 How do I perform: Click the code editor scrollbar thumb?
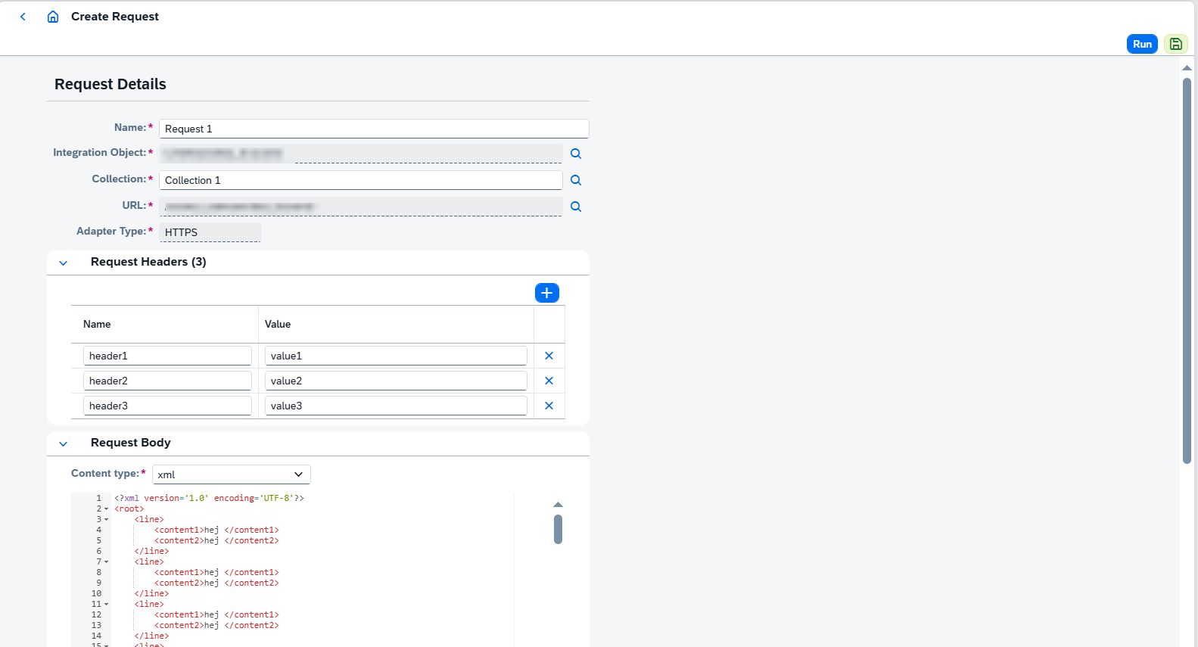point(558,529)
